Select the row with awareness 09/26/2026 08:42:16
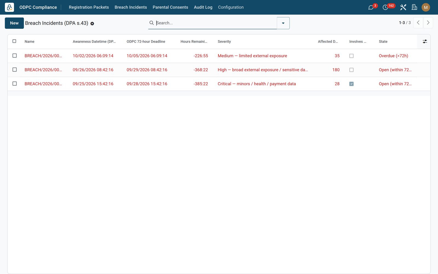The image size is (438, 274). 15,70
